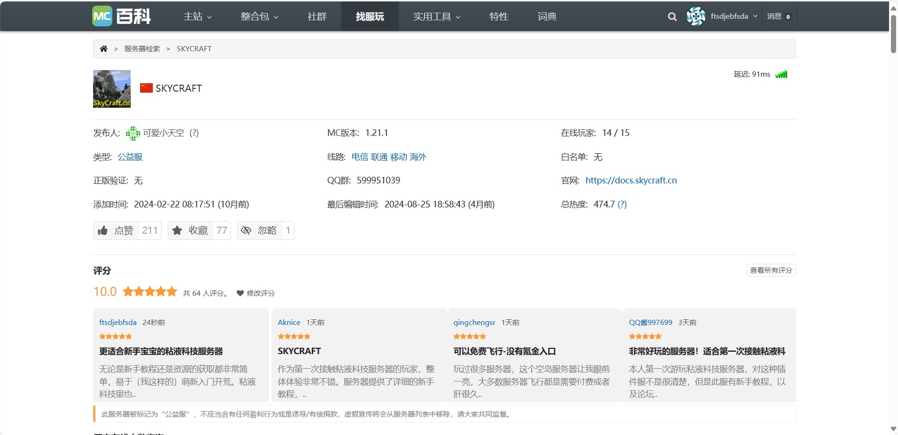Image resolution: width=898 pixels, height=435 pixels.
Task: Open publisher 可爱小天空 avatar
Action: coord(133,133)
